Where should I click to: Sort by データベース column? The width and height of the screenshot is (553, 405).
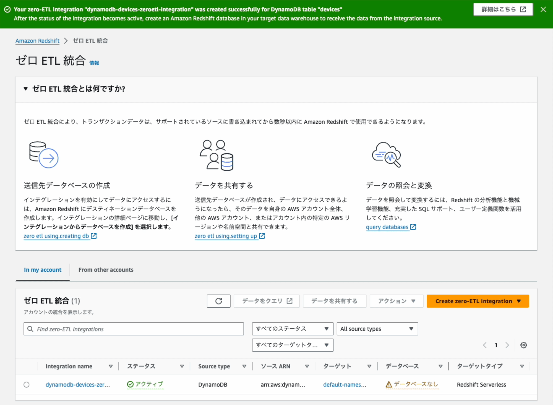coord(440,366)
